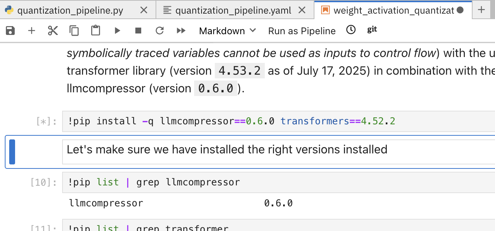The image size is (495, 231).
Task: Copy the selected cell
Action: (x=74, y=31)
